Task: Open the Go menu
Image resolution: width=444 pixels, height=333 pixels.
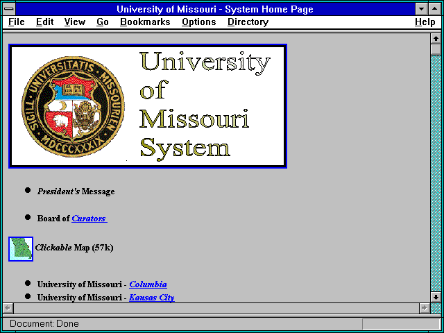Action: [x=102, y=22]
